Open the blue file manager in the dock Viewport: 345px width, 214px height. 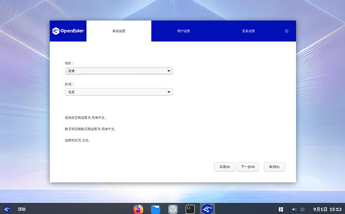pos(155,210)
